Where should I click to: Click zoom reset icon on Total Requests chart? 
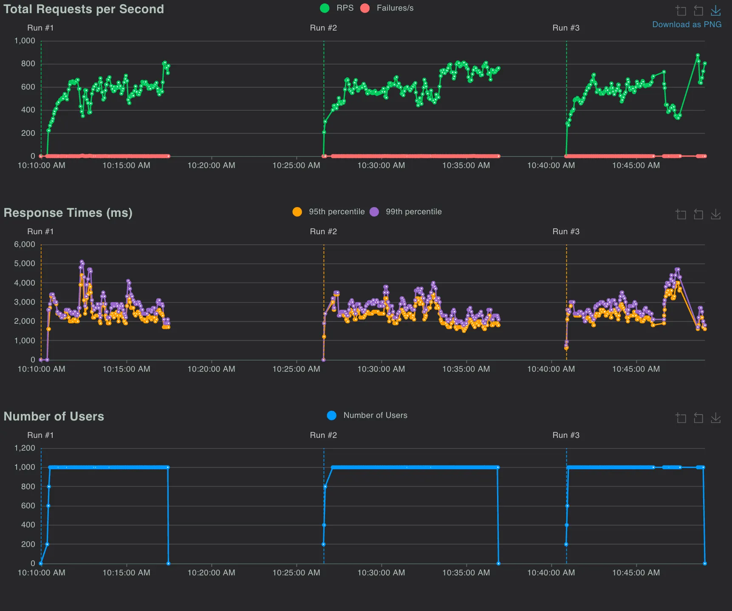click(x=698, y=11)
